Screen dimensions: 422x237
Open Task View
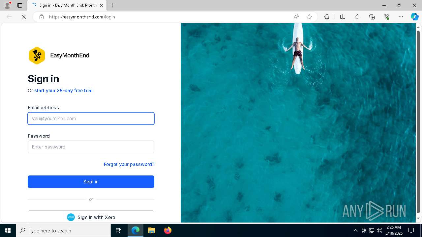119,230
